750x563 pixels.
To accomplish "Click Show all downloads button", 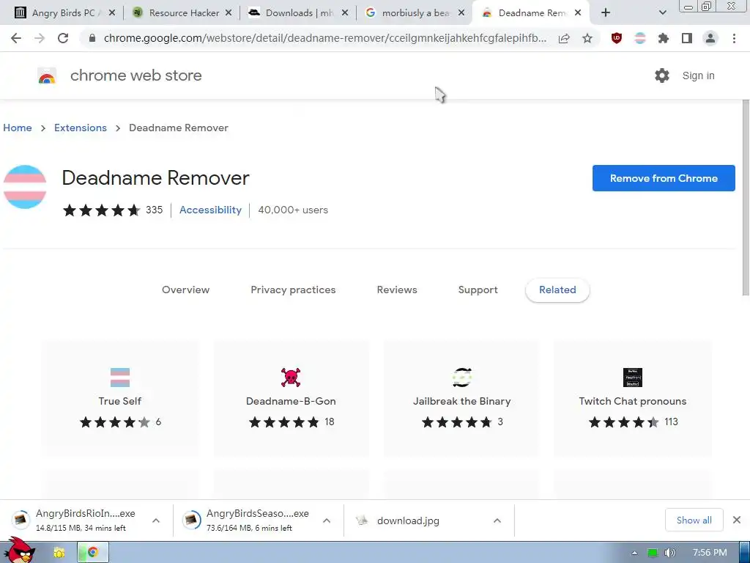I will click(694, 520).
